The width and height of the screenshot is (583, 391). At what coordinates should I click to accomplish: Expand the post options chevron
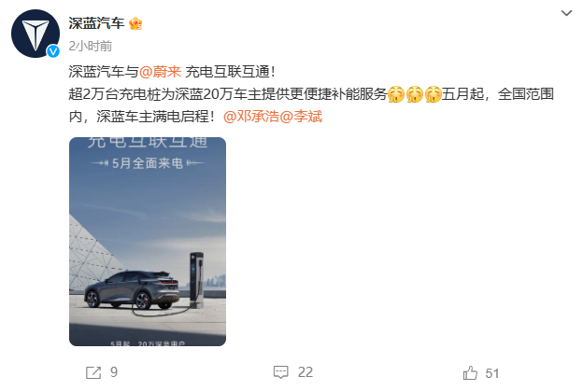[x=566, y=13]
